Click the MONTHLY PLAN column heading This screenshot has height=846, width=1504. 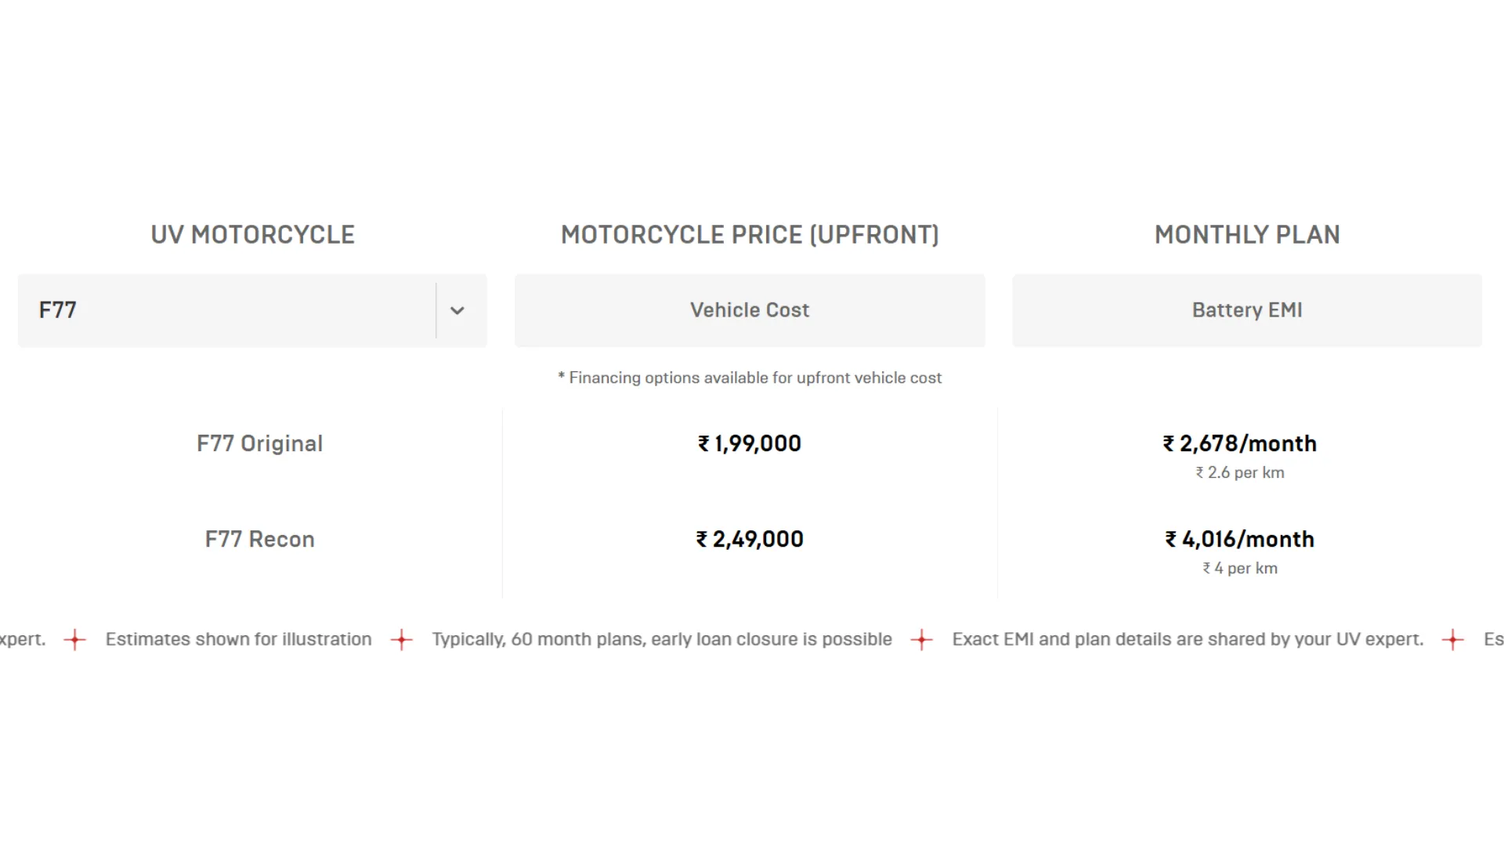(1247, 235)
